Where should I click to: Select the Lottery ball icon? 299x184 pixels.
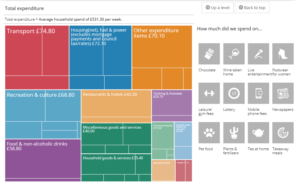234,93
